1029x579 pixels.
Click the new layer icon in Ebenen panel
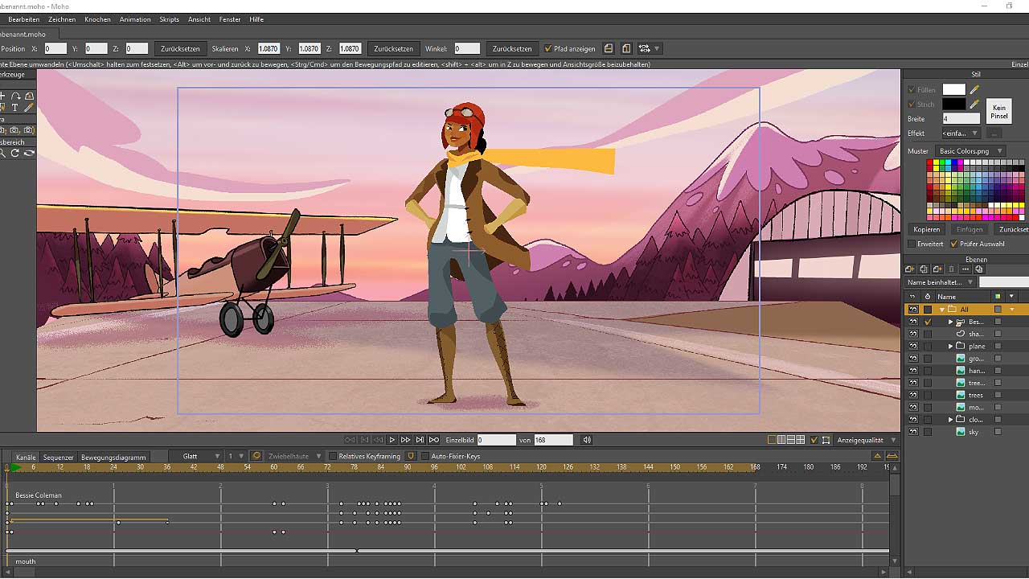911,269
